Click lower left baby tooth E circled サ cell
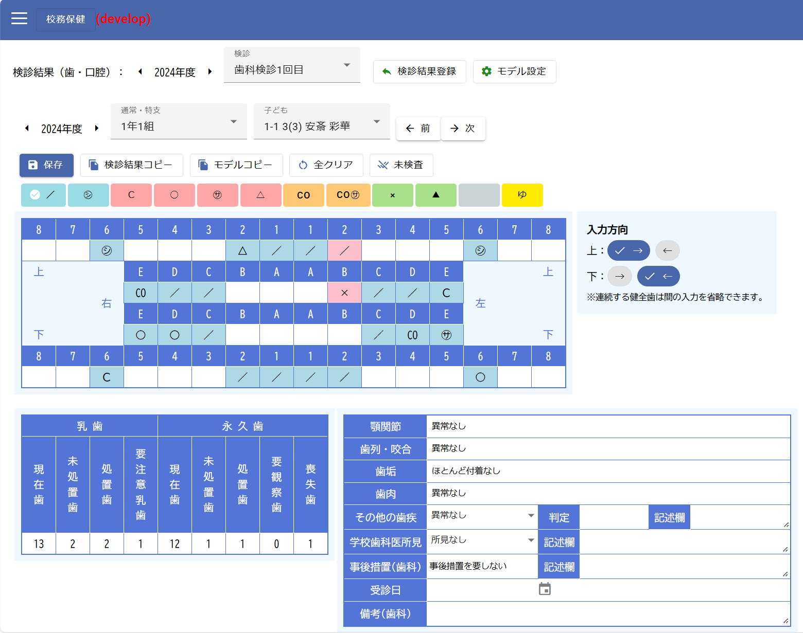The height and width of the screenshot is (633, 803). [446, 335]
